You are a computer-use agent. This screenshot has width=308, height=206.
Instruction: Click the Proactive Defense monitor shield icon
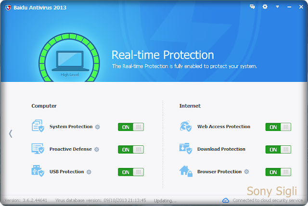(x=38, y=149)
